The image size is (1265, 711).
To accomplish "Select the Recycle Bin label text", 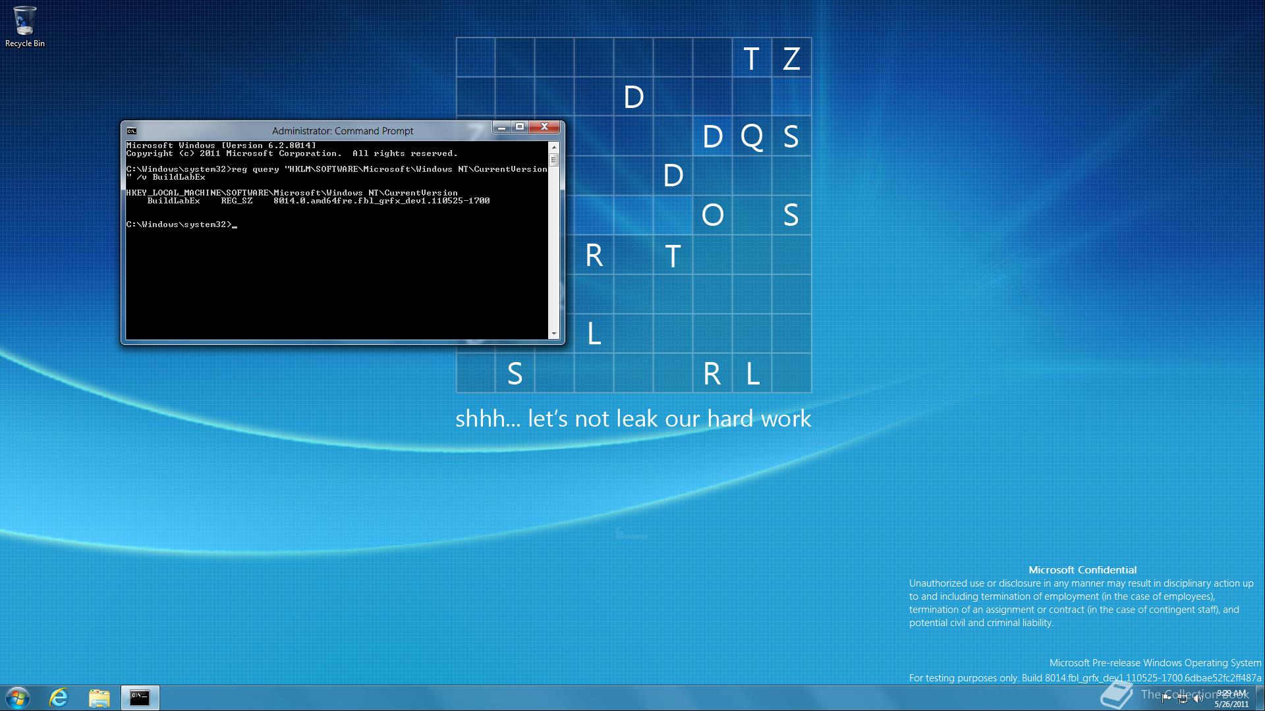I will [x=25, y=44].
